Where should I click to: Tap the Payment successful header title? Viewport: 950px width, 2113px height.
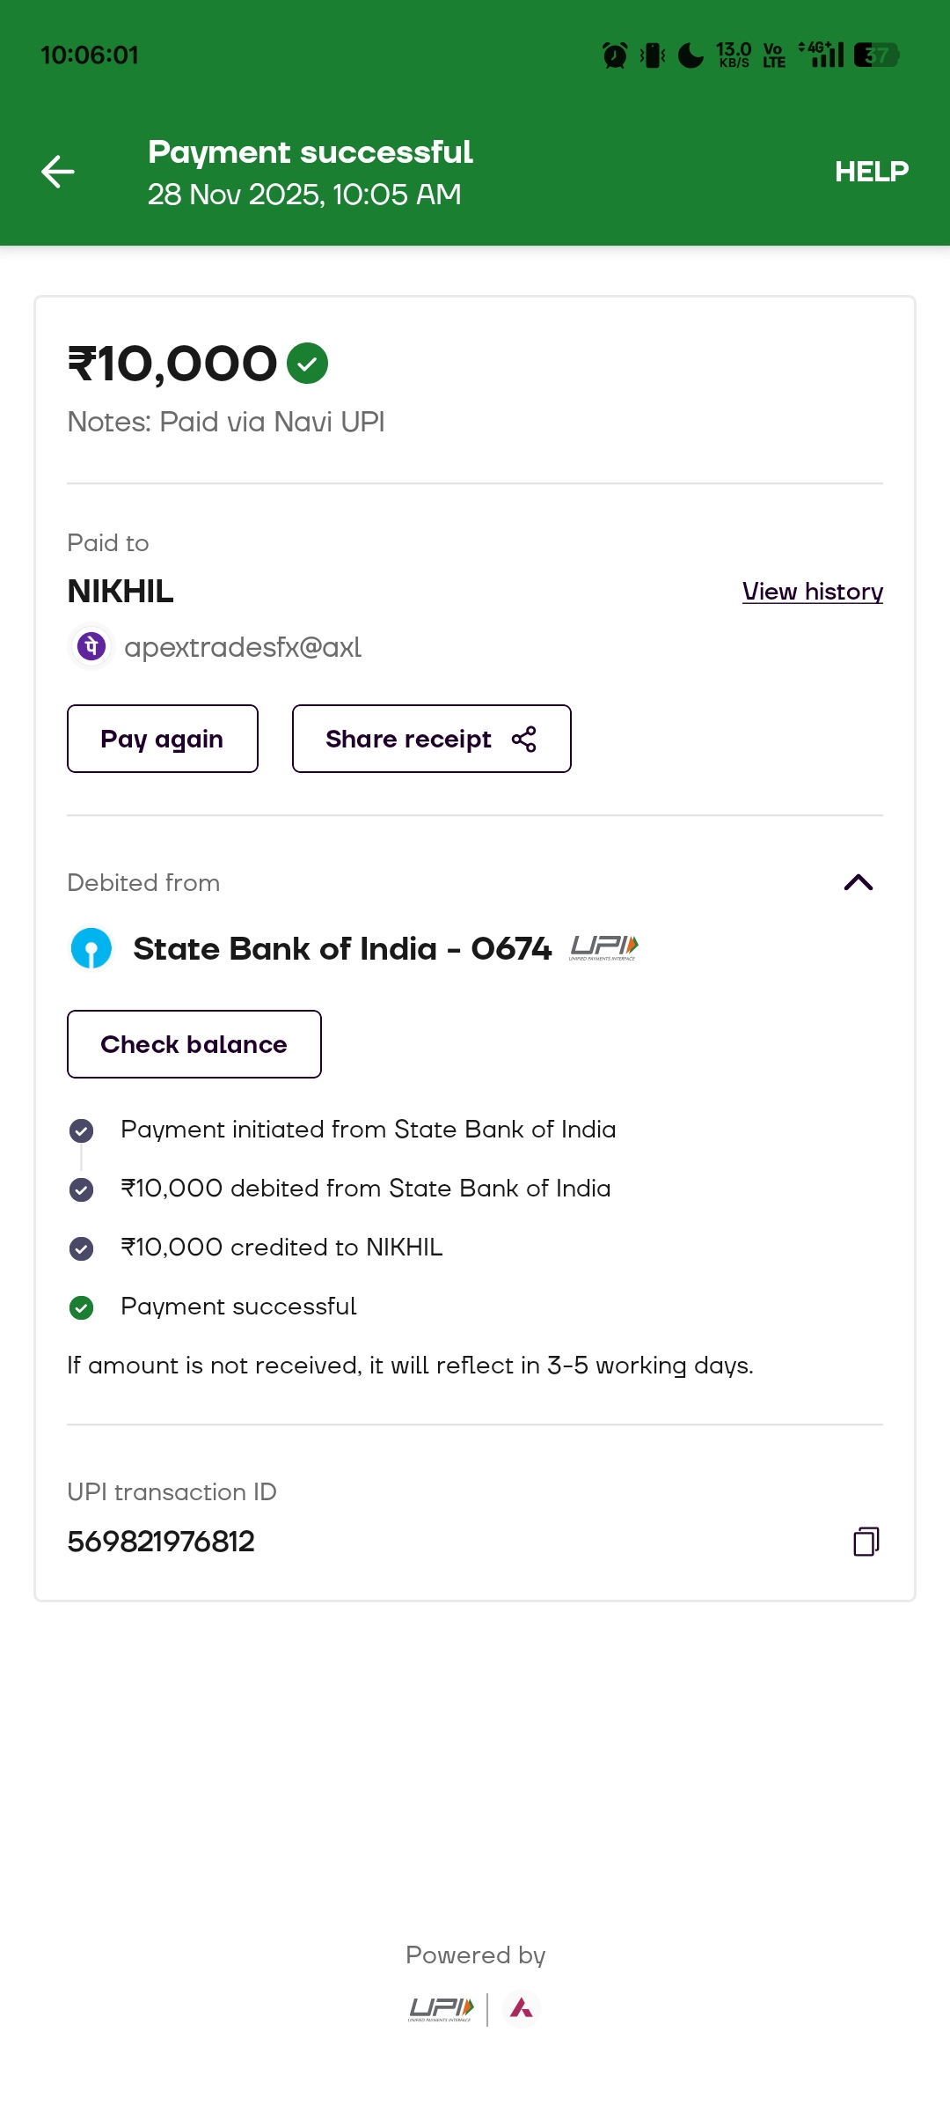(x=311, y=152)
